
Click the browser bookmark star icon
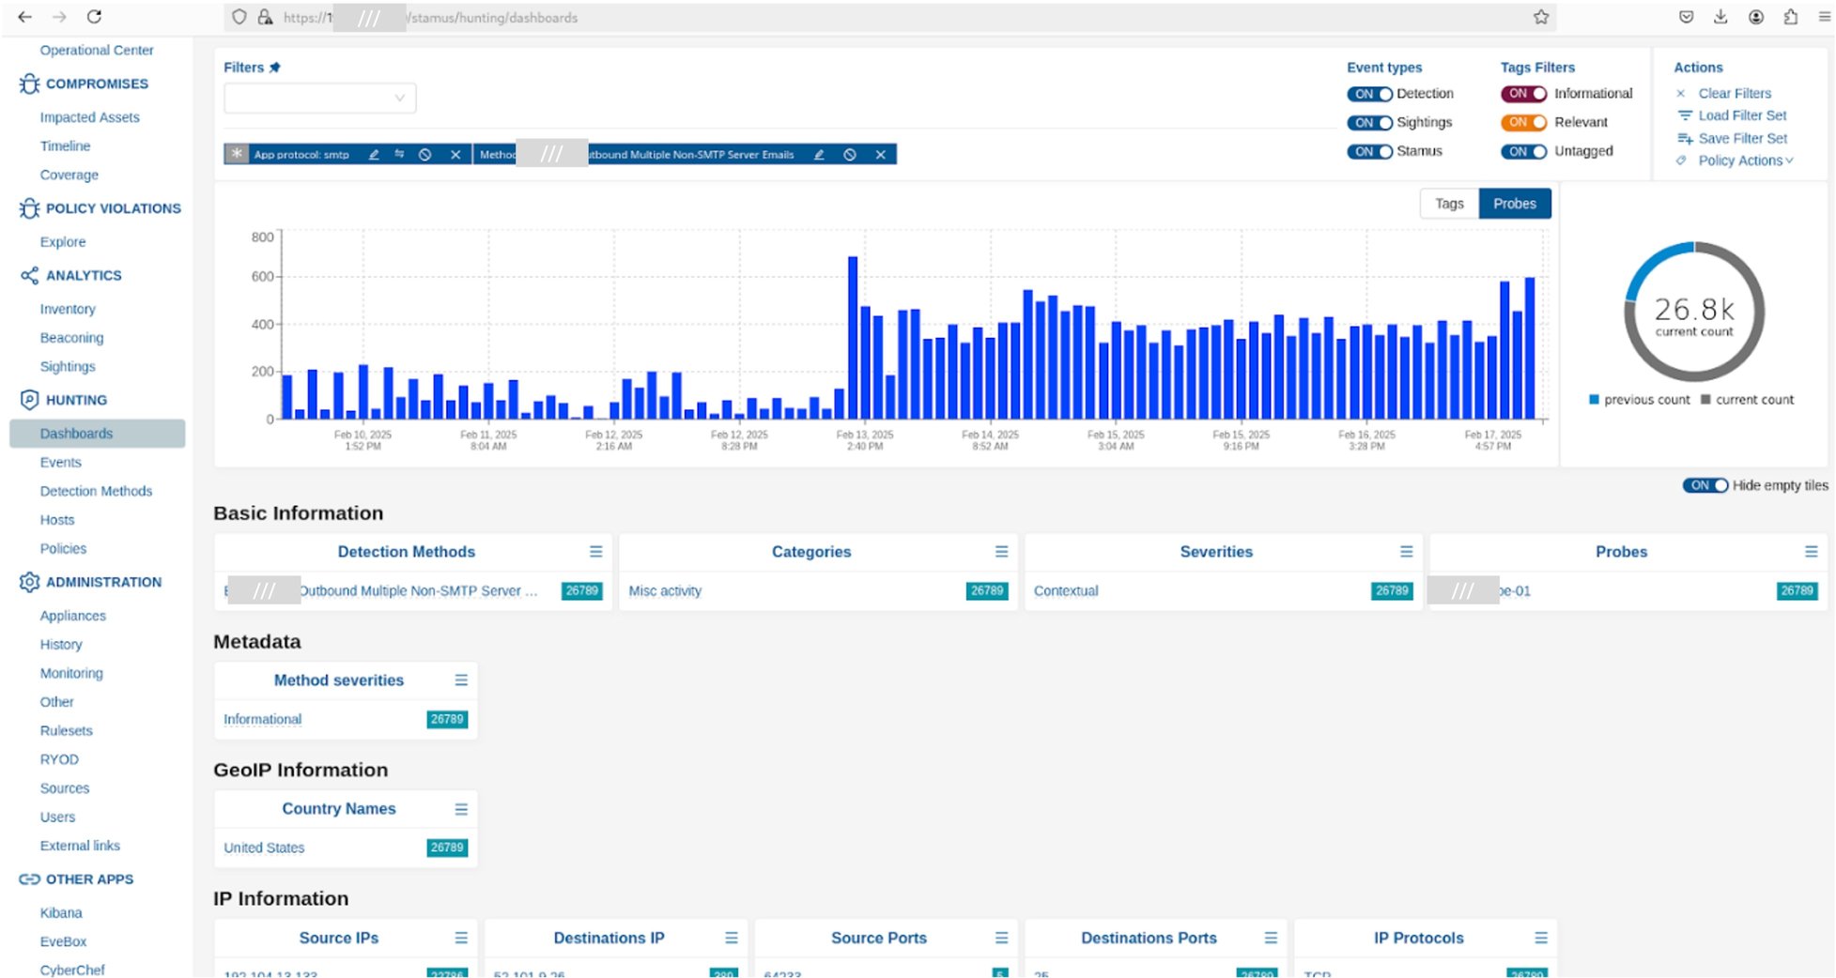(1539, 17)
